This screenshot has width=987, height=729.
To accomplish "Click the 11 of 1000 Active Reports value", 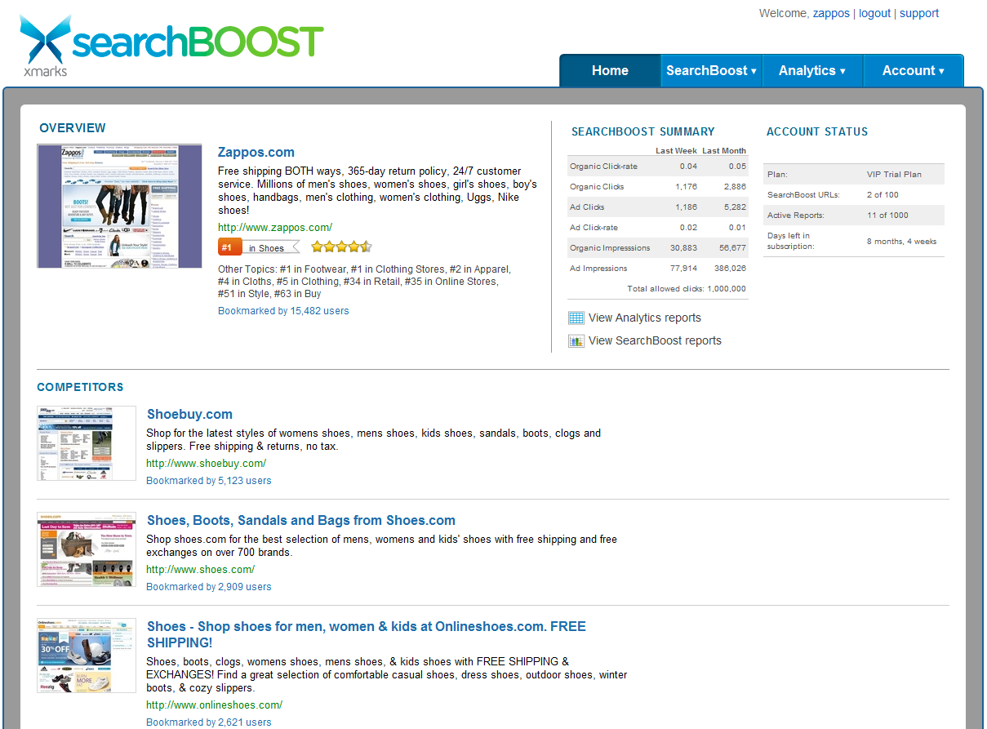I will click(x=886, y=216).
